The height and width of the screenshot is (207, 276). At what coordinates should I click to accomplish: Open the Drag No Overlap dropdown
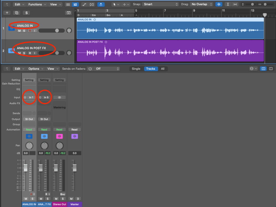pos(202,4)
